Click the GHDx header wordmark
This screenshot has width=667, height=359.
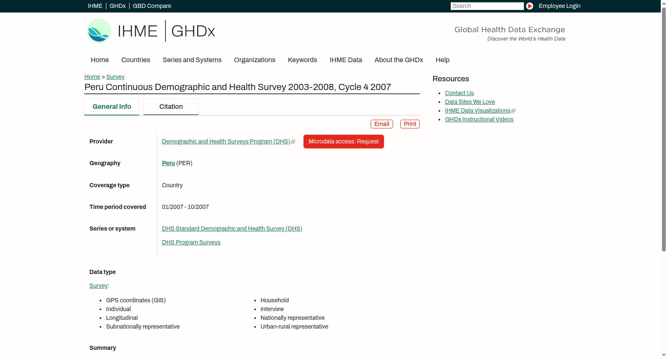[x=193, y=31]
